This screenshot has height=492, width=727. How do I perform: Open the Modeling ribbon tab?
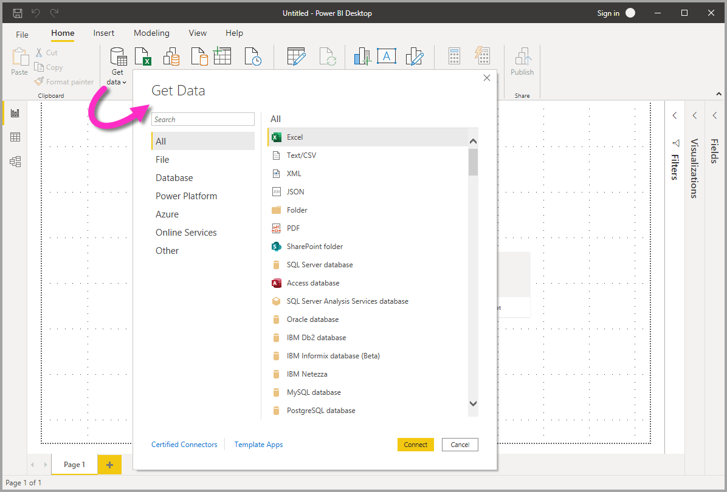[151, 33]
